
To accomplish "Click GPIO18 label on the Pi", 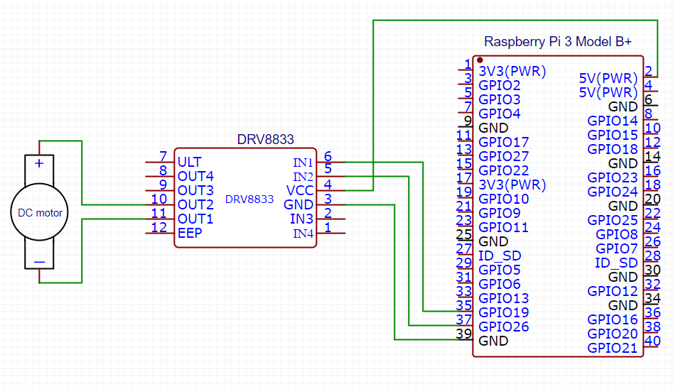I will tap(613, 149).
